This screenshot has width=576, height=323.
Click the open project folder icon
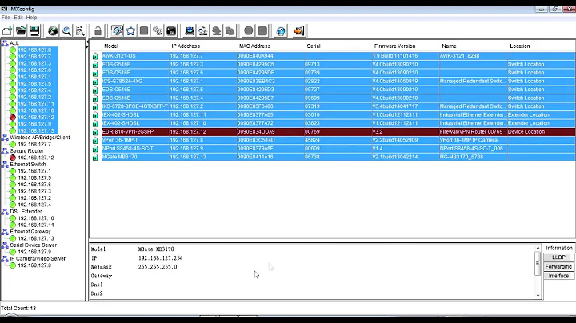tap(21, 31)
